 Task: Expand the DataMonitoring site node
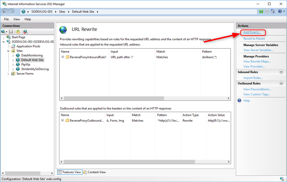(x=13, y=56)
